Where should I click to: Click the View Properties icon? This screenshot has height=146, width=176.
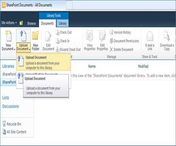(90, 37)
